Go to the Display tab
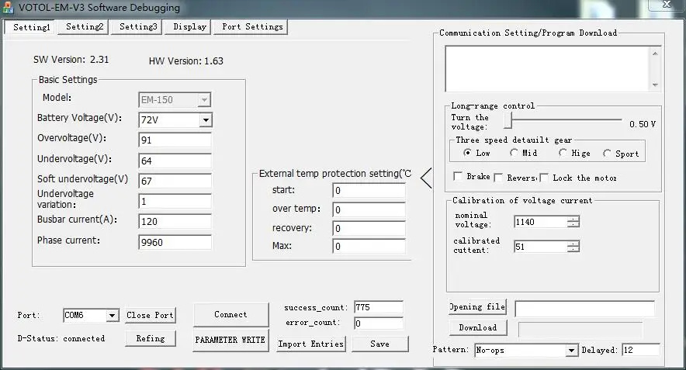686x370 pixels. 189,26
